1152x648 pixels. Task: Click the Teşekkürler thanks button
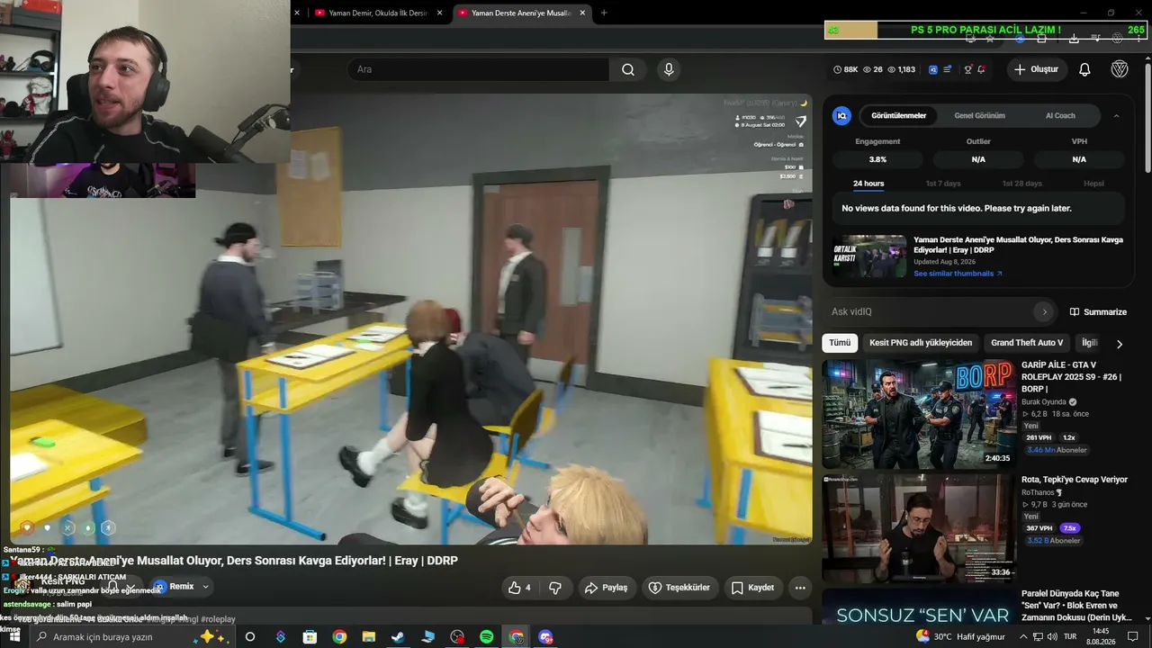679,588
